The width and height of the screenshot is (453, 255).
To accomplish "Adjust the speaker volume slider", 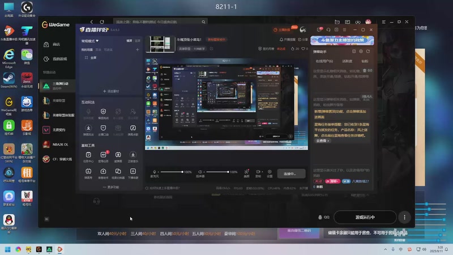I will (217, 172).
